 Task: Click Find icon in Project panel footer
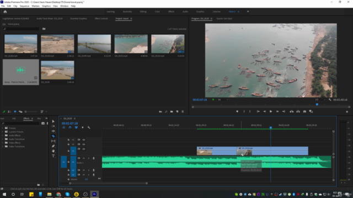[166, 112]
